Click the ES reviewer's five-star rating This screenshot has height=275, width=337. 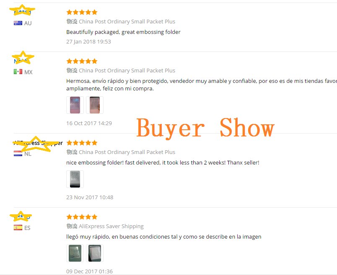click(82, 217)
